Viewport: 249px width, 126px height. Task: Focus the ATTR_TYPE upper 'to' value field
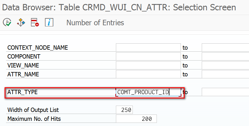(225, 92)
